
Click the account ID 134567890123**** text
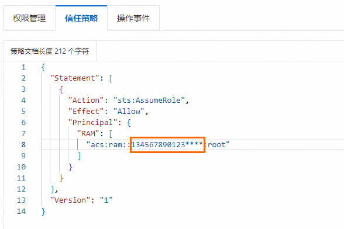tap(167, 145)
